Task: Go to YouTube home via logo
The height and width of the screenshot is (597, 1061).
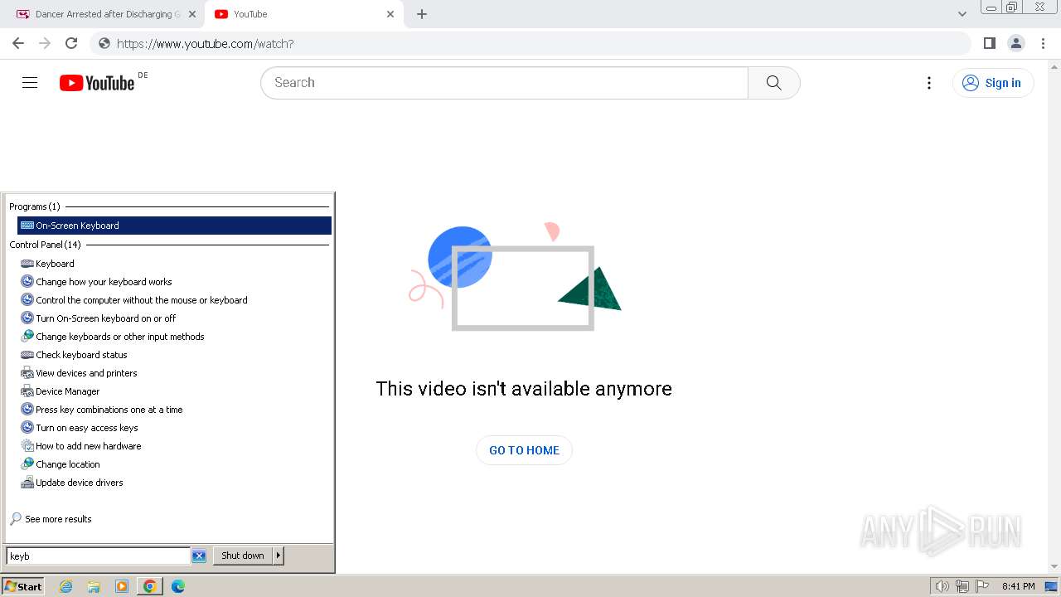Action: (x=97, y=83)
